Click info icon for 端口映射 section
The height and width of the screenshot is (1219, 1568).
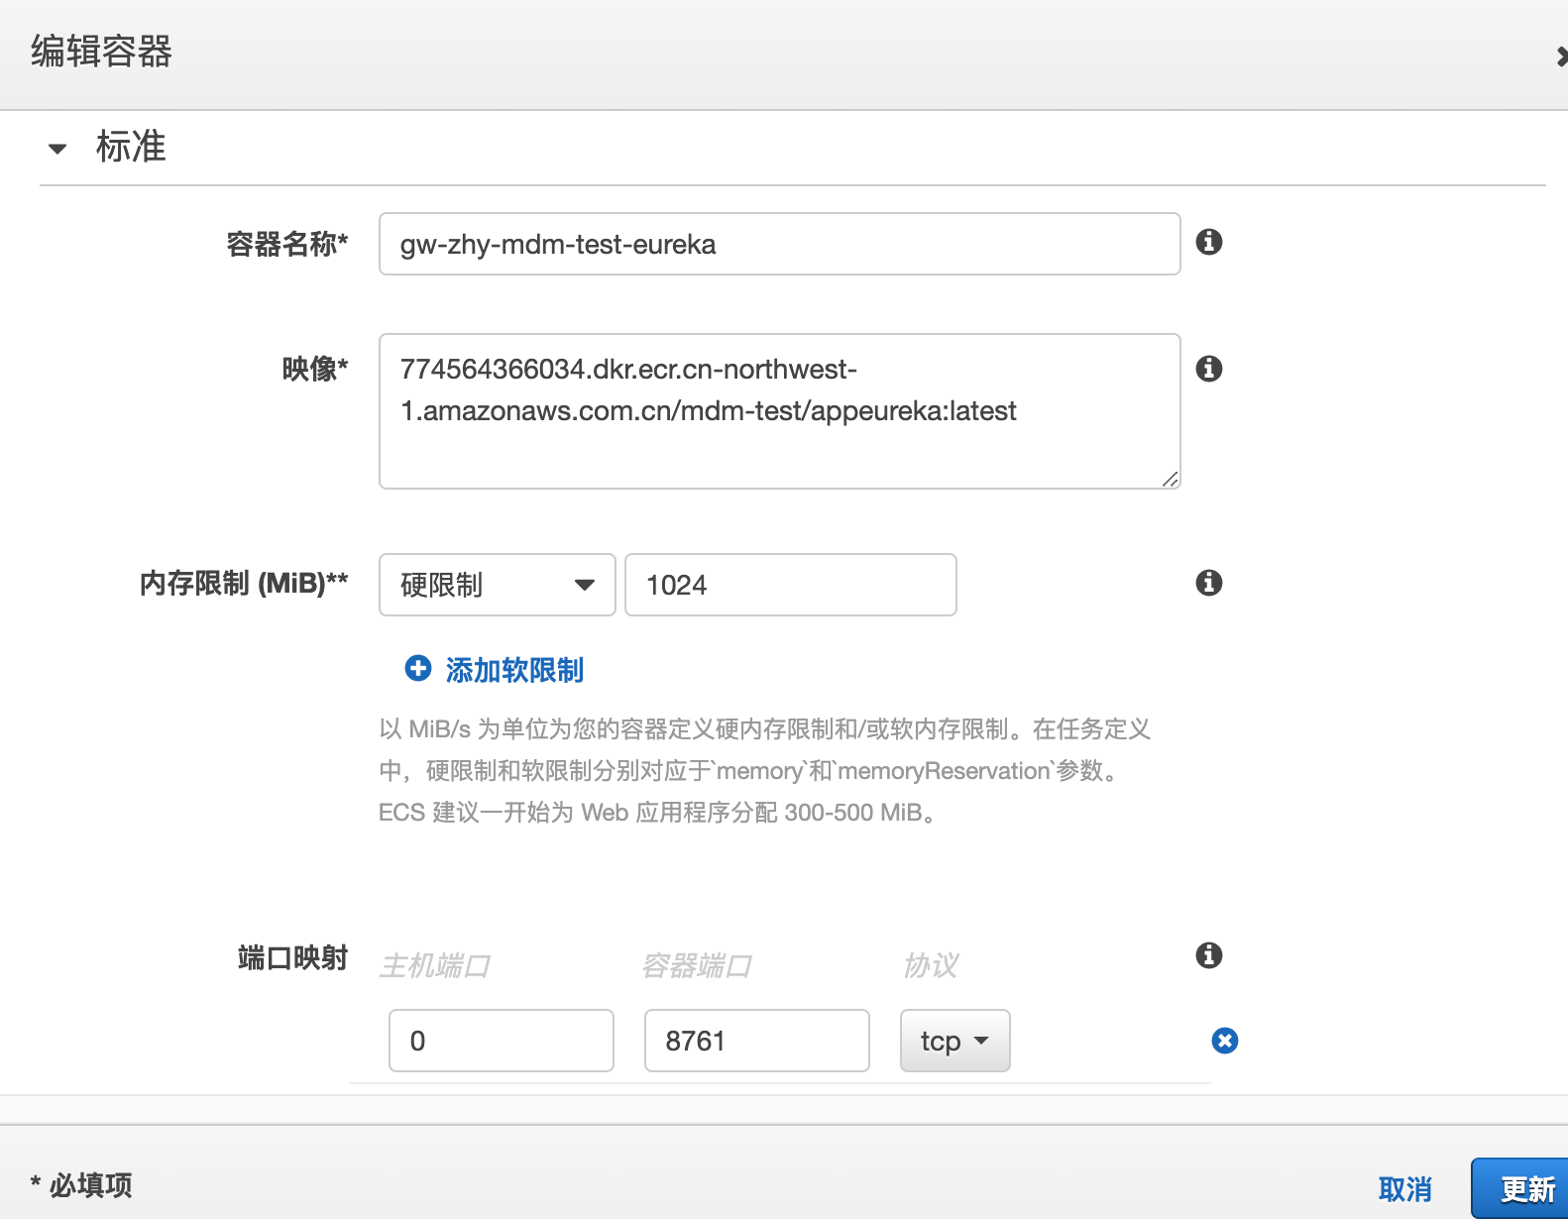tap(1208, 955)
